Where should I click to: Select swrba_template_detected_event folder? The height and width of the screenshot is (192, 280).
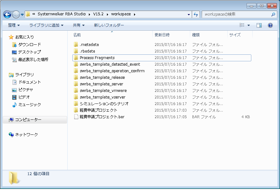coord(162,64)
